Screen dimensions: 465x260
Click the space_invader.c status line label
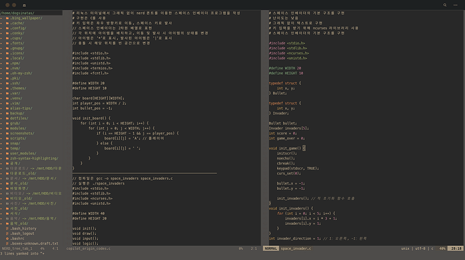(x=296, y=249)
